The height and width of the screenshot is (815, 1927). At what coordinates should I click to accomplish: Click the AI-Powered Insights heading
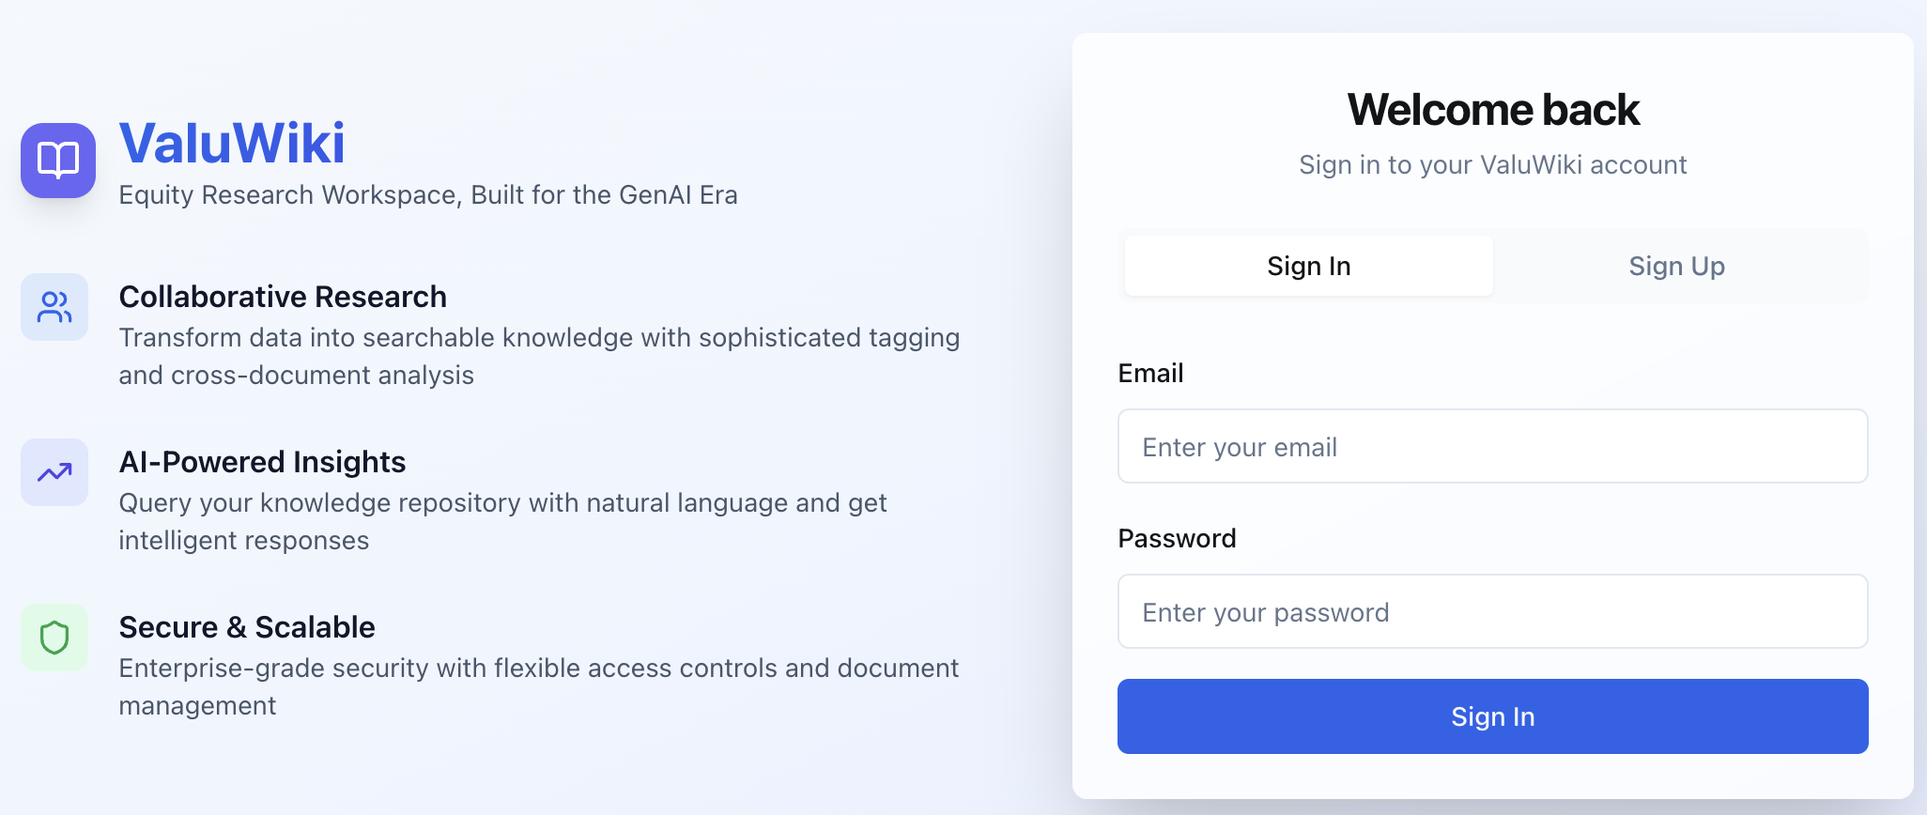262,462
